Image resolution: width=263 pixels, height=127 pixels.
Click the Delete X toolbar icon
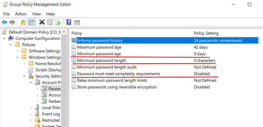coord(42,22)
